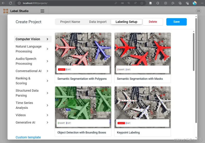Switch to the Data Import tab
This screenshot has height=143, width=205.
[98, 22]
